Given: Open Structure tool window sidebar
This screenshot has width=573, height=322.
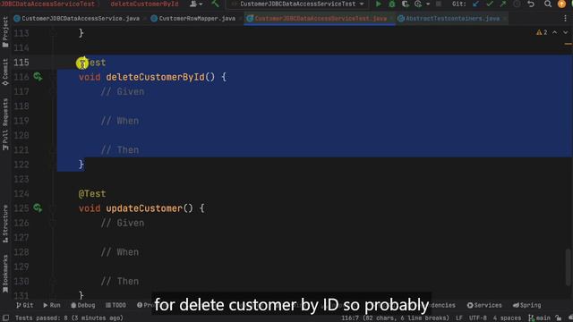Looking at the screenshot, I should tap(5, 224).
